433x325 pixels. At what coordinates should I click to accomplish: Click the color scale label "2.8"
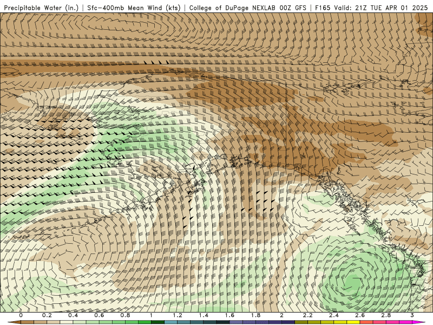pyautogui.click(x=386, y=315)
